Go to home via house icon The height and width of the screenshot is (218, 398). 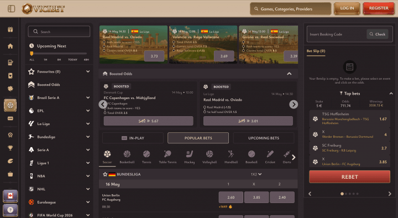[10, 46]
